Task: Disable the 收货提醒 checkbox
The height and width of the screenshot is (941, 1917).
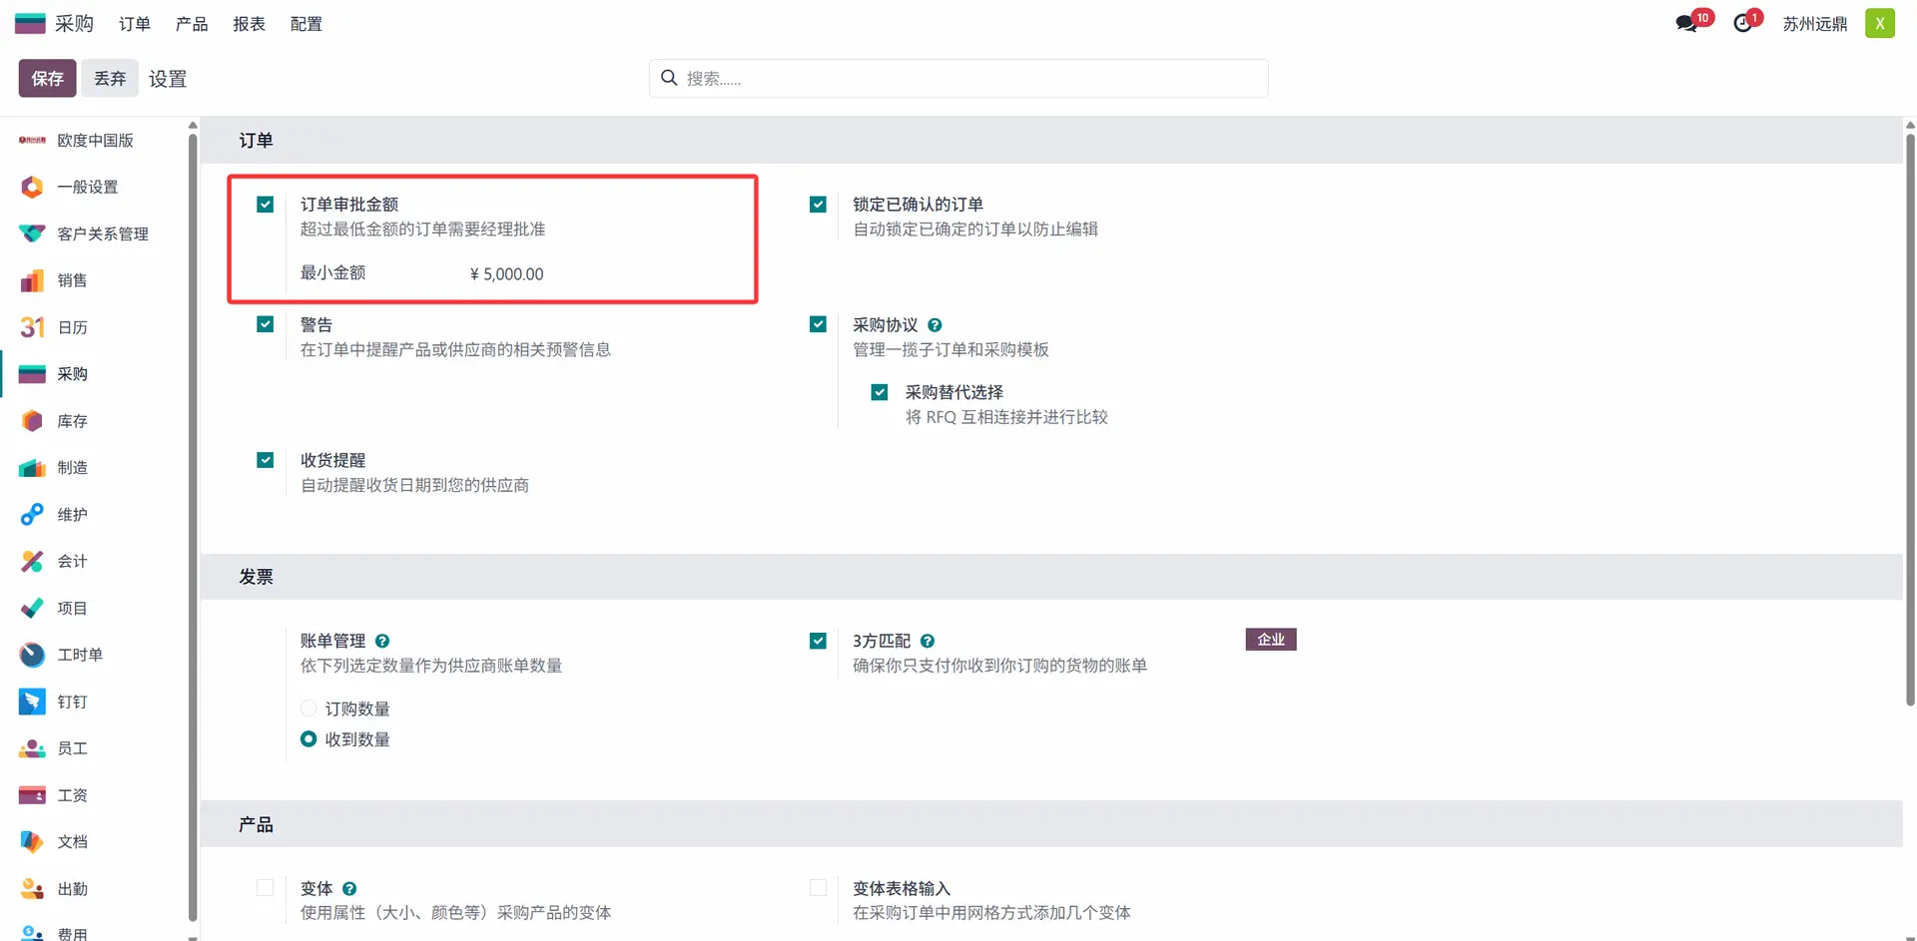Action: click(265, 460)
